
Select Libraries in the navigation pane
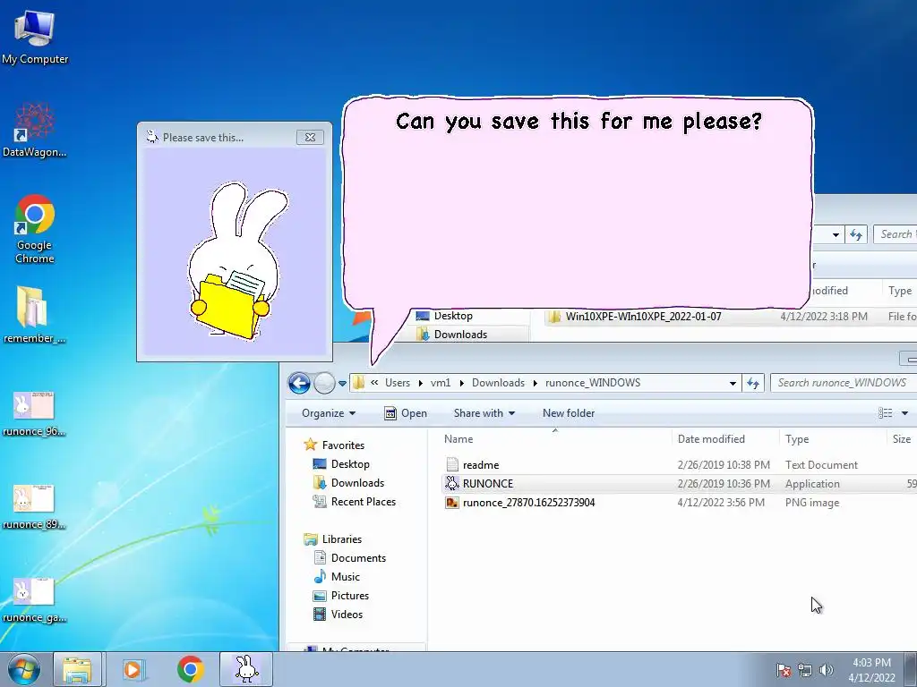pyautogui.click(x=341, y=539)
